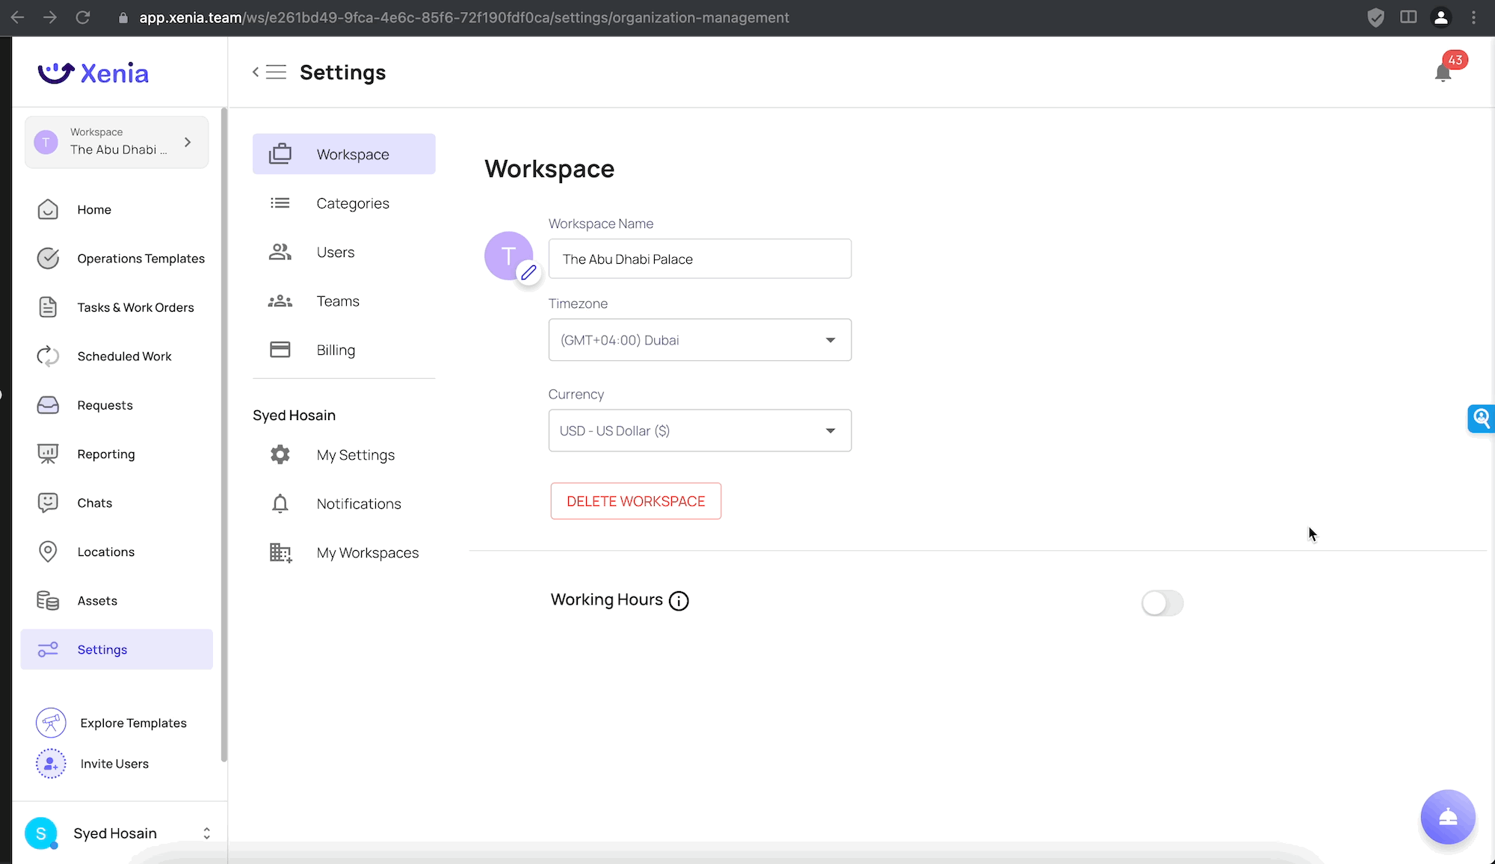Click the workspace avatar letter T
The width and height of the screenshot is (1495, 864).
pyautogui.click(x=508, y=256)
